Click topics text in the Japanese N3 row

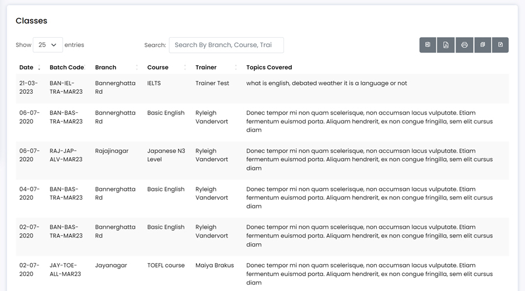[x=369, y=159]
